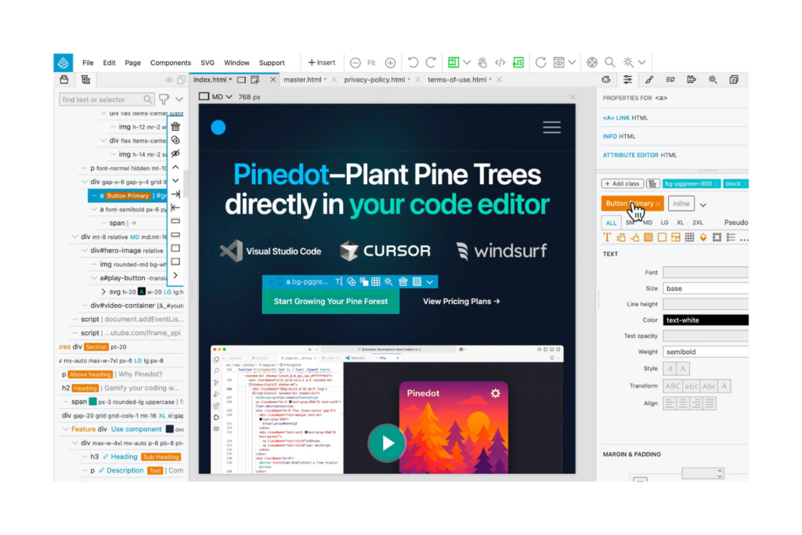Viewport: 802px width, 535px height.
Task: Zoom out with the minus icon
Action: click(355, 63)
